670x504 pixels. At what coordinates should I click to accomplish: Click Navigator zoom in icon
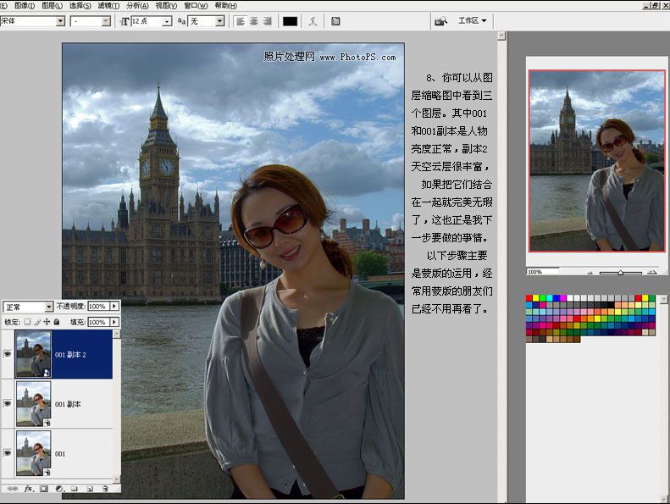click(651, 272)
